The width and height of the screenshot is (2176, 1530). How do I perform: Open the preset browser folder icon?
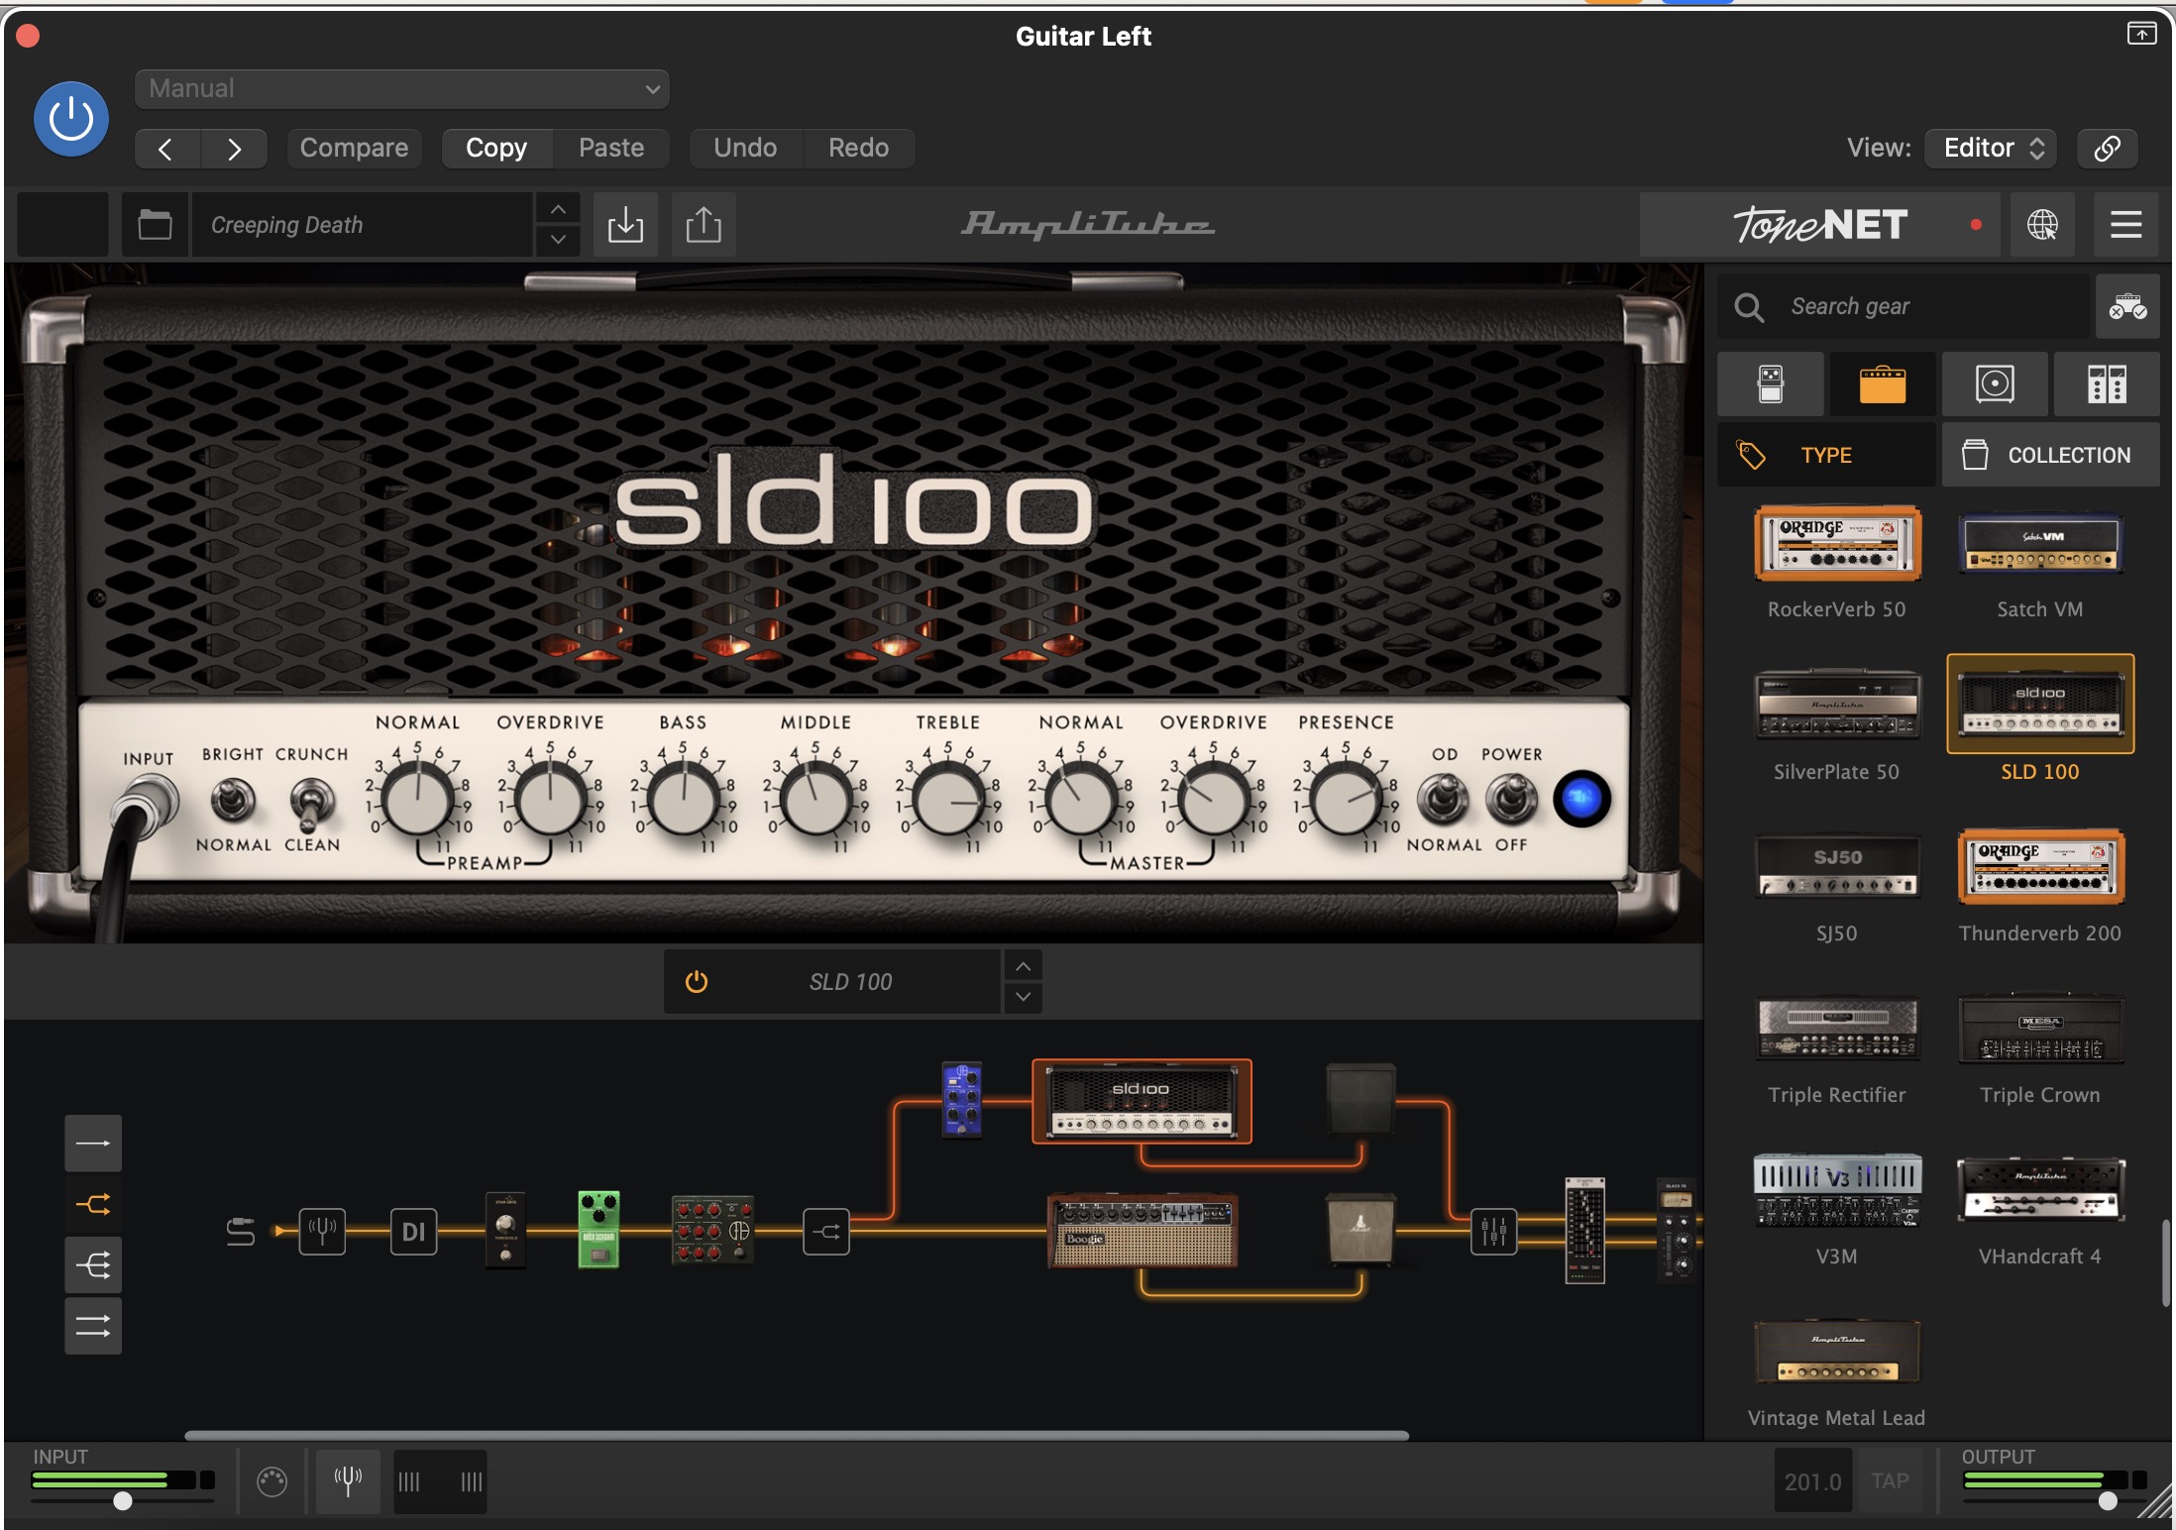click(155, 225)
